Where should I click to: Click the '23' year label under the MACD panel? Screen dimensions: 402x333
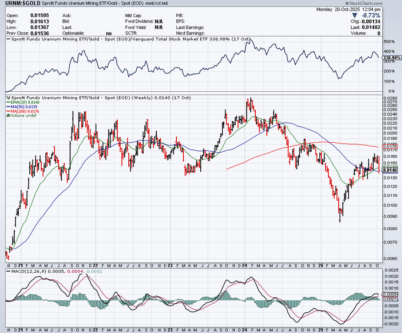pos(170,330)
